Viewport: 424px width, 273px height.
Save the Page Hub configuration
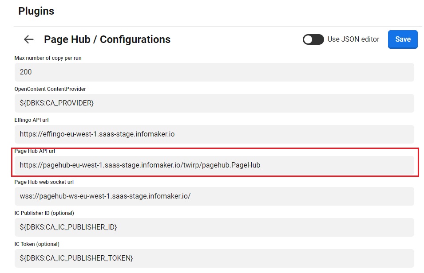tap(403, 39)
